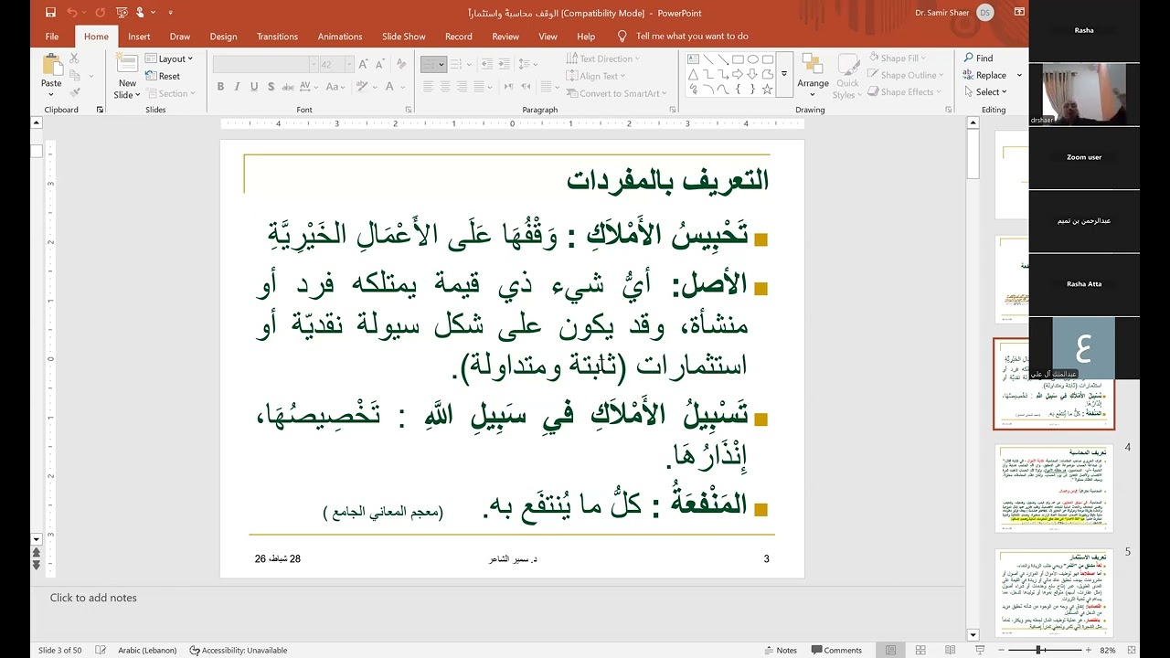
Task: Toggle Italic formatting
Action: tap(237, 87)
